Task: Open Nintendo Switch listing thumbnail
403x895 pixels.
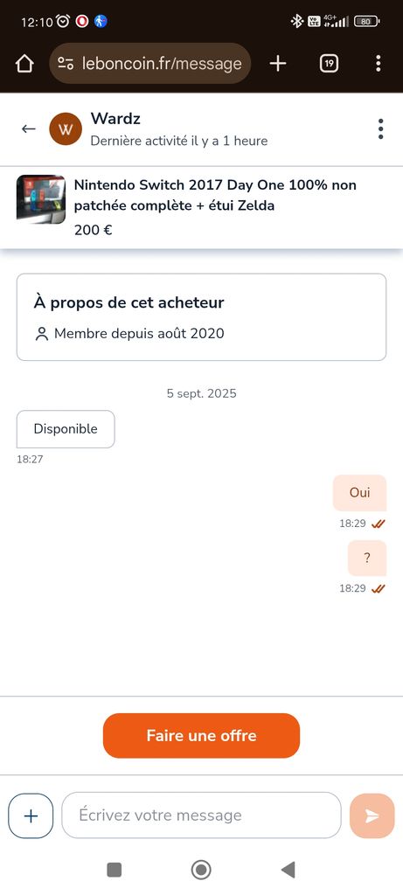Action: click(x=41, y=199)
